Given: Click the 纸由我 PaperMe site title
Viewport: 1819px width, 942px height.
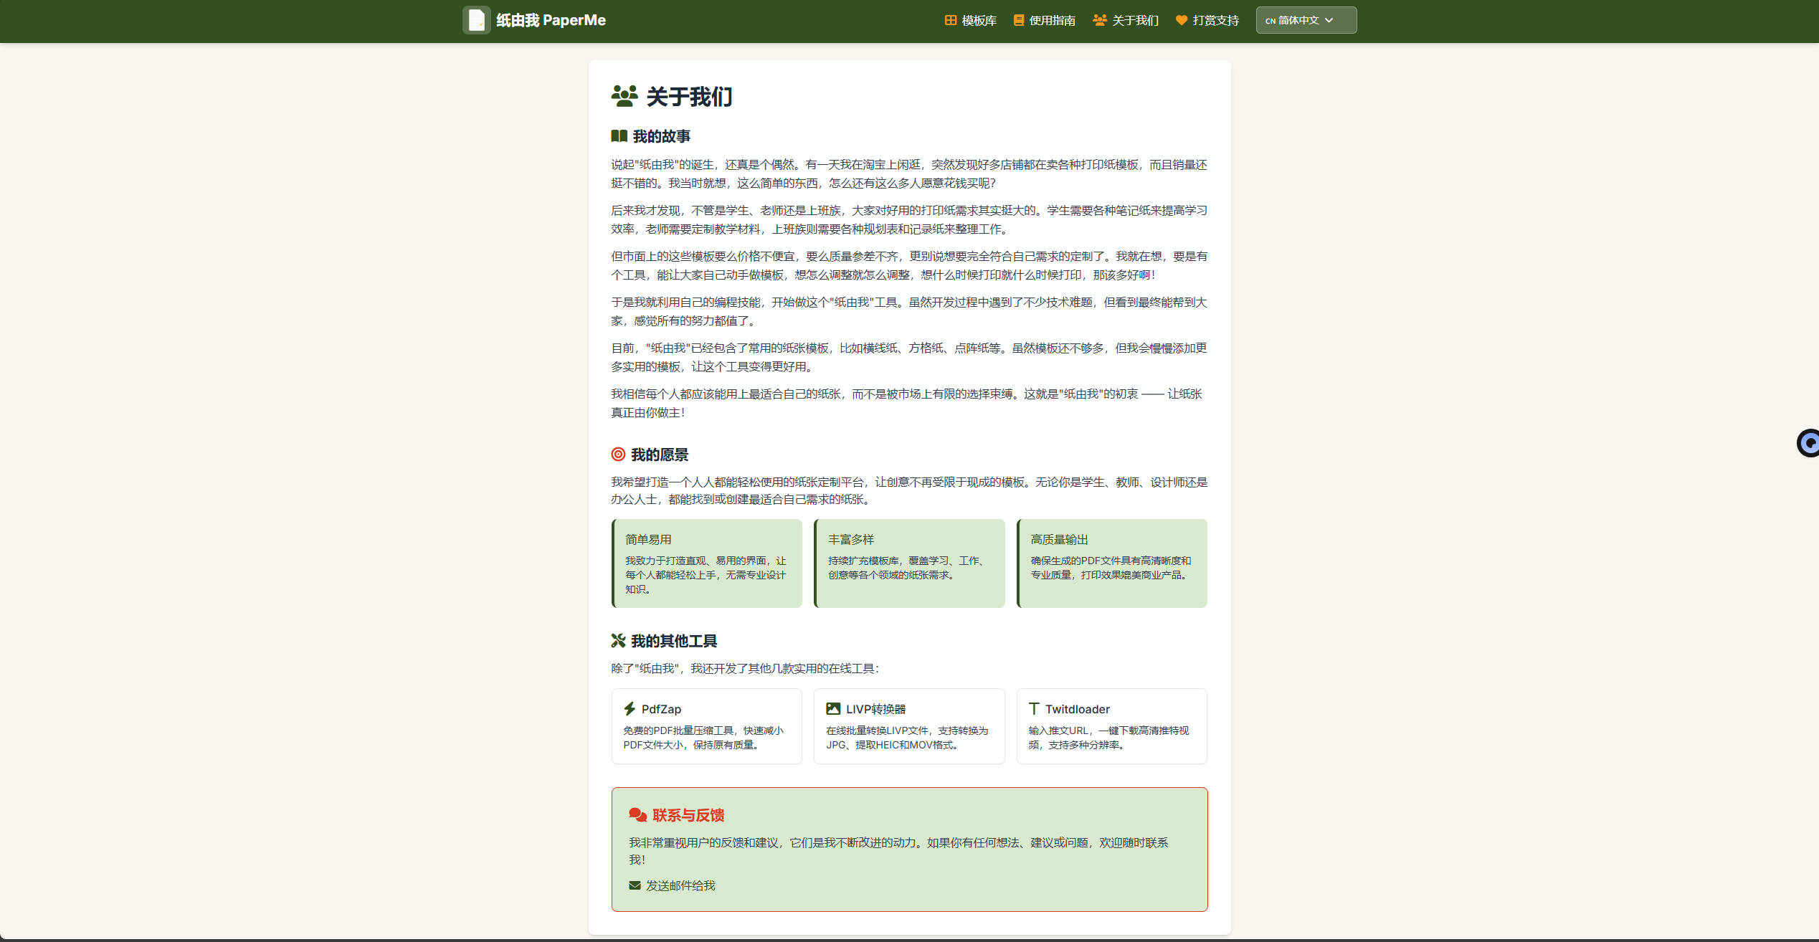Looking at the screenshot, I should click(x=551, y=20).
